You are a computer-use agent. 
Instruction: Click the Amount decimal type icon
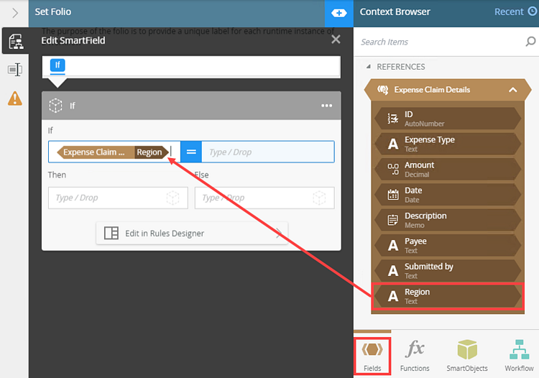pos(393,170)
